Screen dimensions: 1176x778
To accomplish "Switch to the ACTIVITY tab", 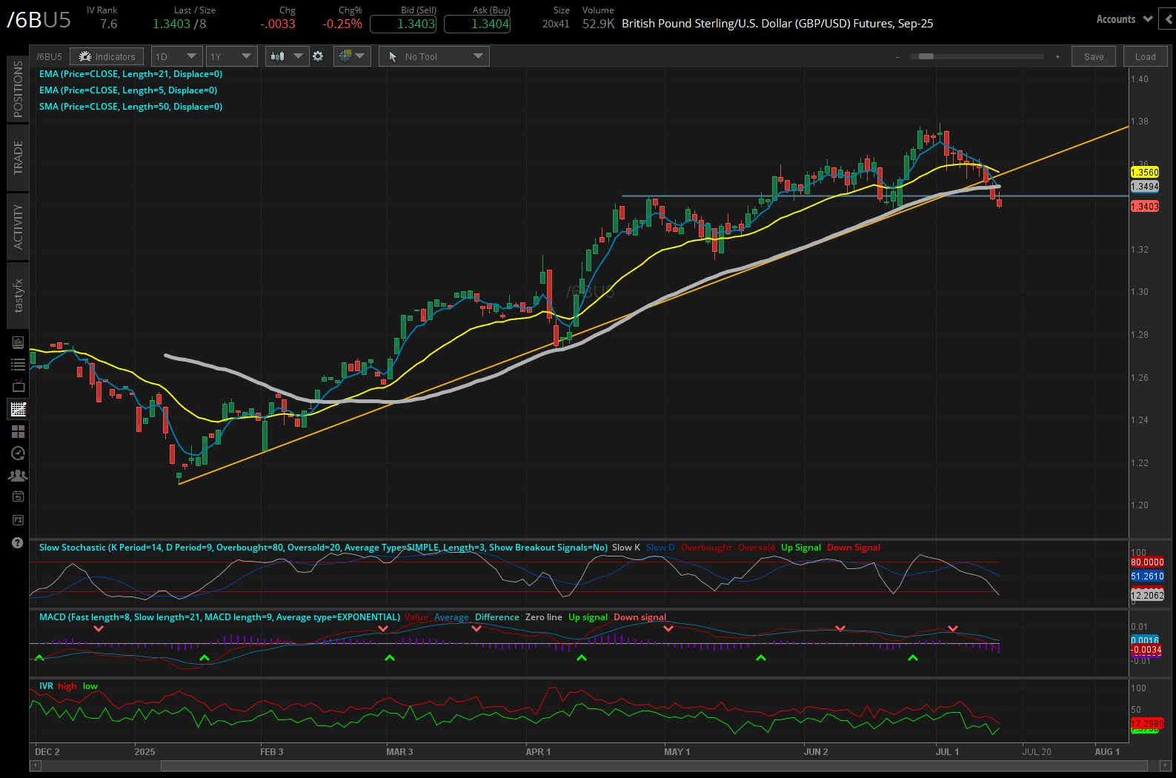I will [x=19, y=227].
